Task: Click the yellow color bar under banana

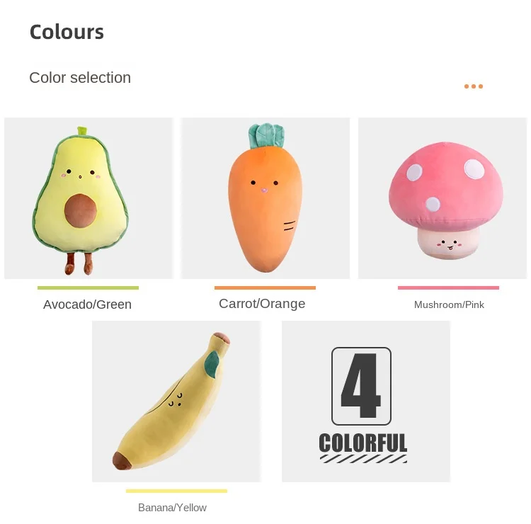Action: (x=176, y=491)
